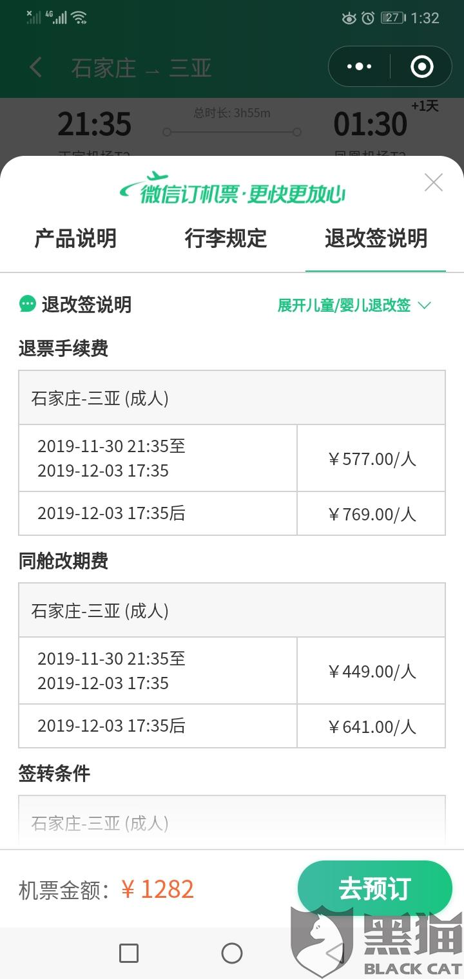Open the mini program three-dot menu
The image size is (464, 979).
click(359, 66)
